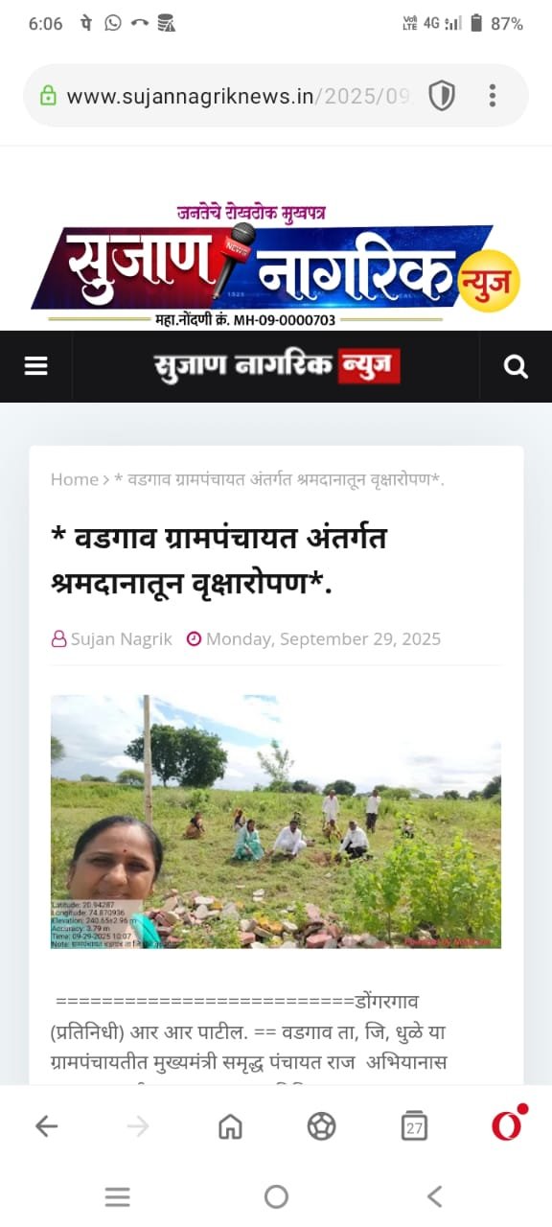
Task: Open the tab switcher showing 27 tabs
Action: coord(414,1126)
